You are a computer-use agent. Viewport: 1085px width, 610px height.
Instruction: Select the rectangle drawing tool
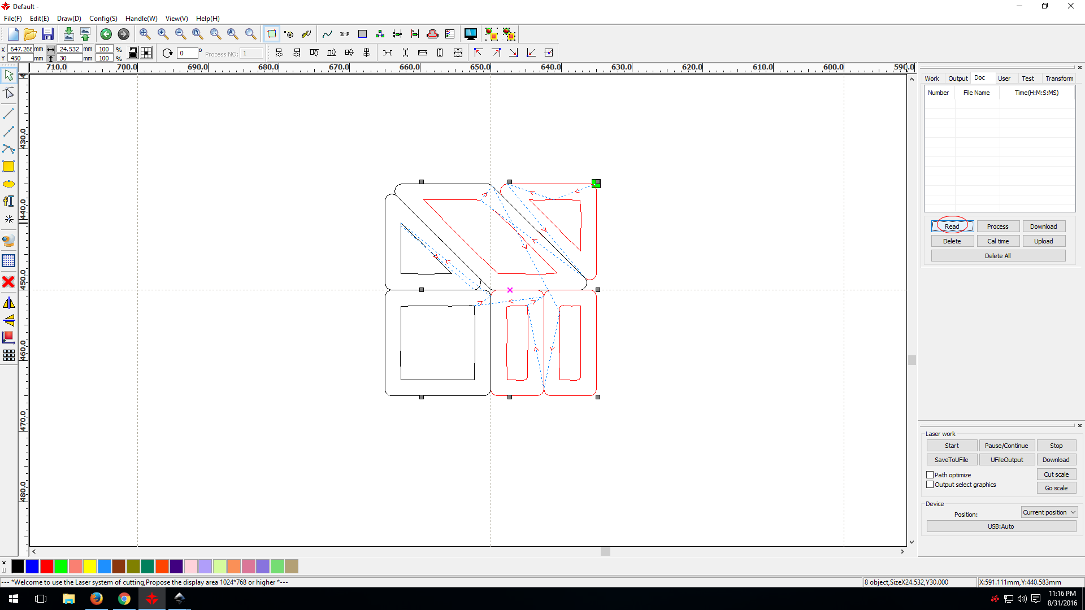coord(8,167)
